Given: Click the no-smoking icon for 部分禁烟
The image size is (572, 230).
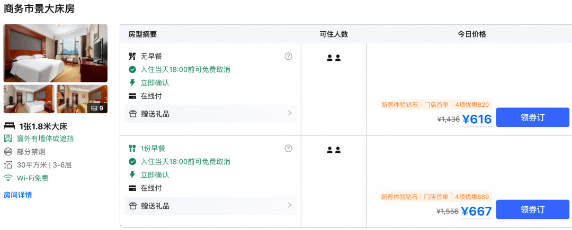Looking at the screenshot, I should [7, 152].
